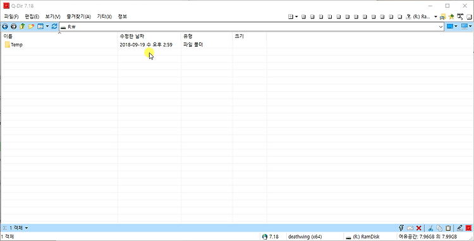Go up one folder level
This screenshot has width=474, height=241.
[x=22, y=27]
